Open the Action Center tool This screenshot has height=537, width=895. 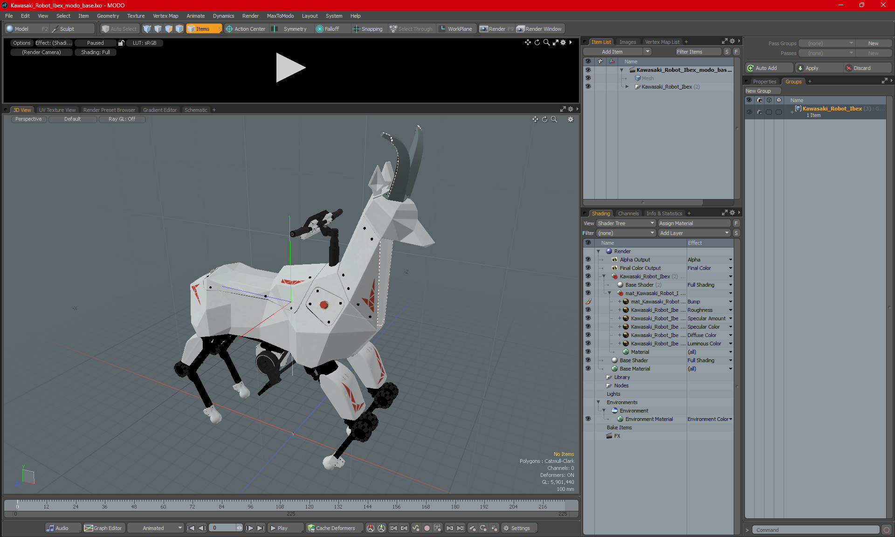[246, 29]
